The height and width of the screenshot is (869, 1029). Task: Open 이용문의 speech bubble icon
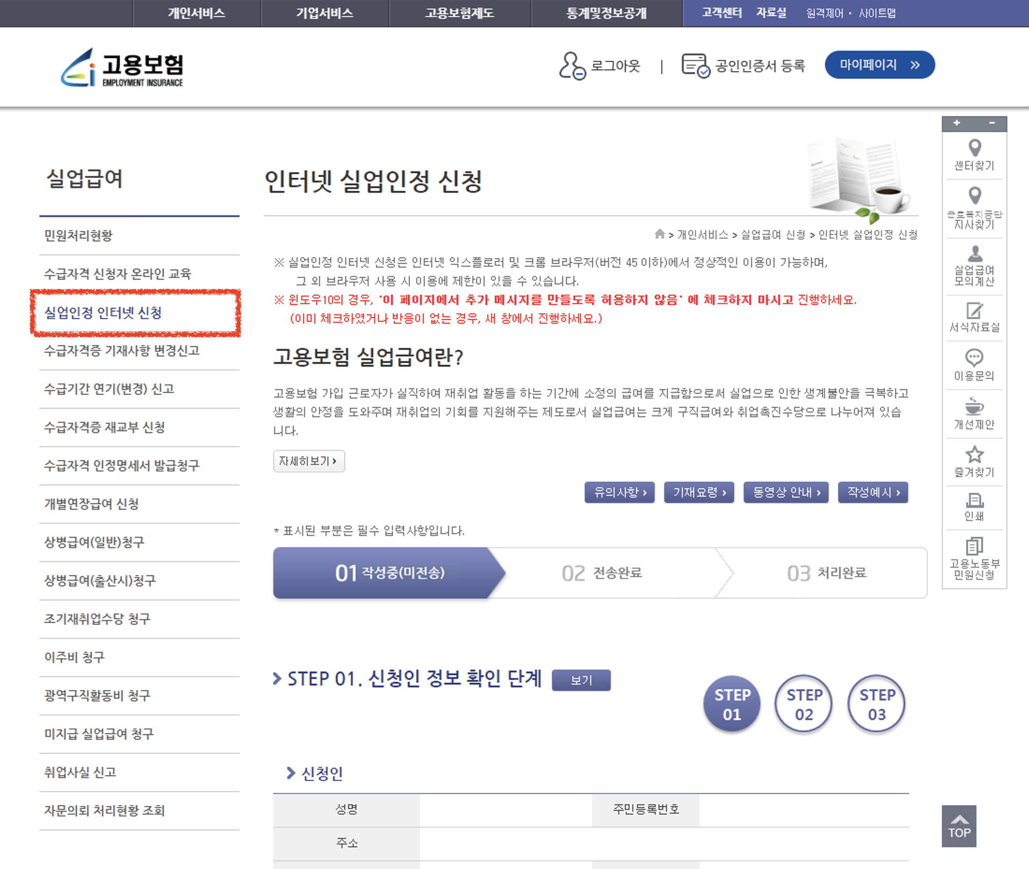click(x=974, y=357)
